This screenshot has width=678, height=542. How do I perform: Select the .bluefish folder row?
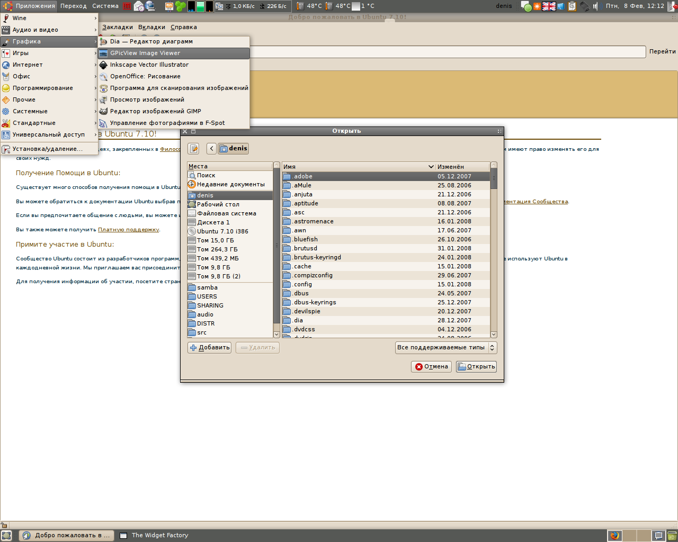[386, 239]
